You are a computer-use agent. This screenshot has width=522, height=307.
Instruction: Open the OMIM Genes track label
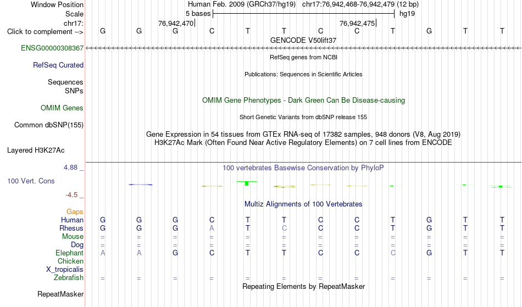pyautogui.click(x=62, y=108)
